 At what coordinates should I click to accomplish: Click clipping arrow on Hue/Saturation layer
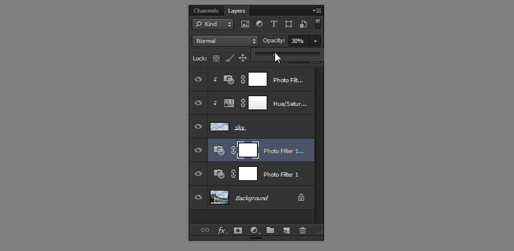(x=215, y=103)
